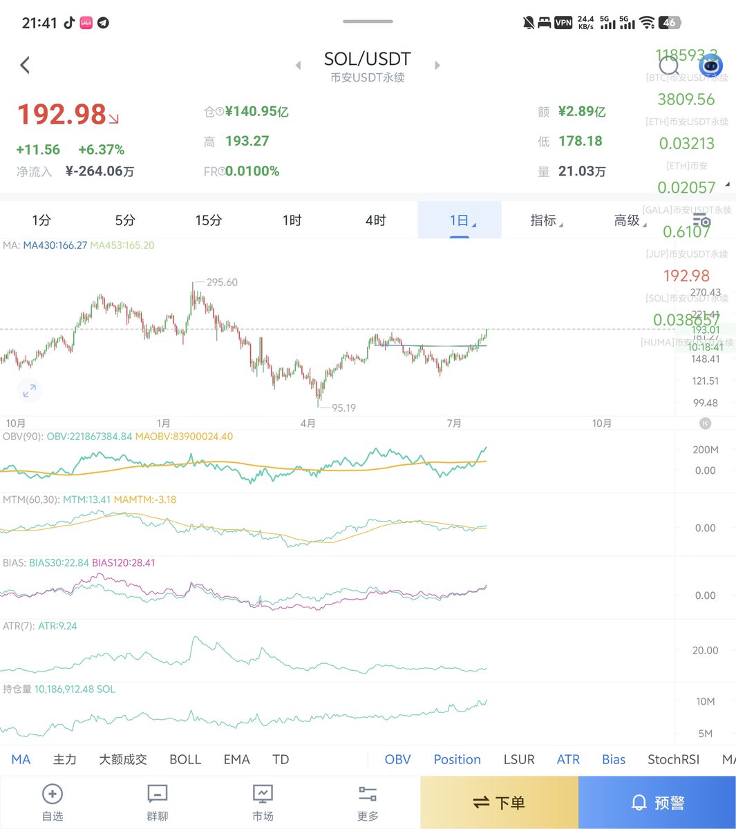Tap the OBV(90) indicator label

pos(23,437)
